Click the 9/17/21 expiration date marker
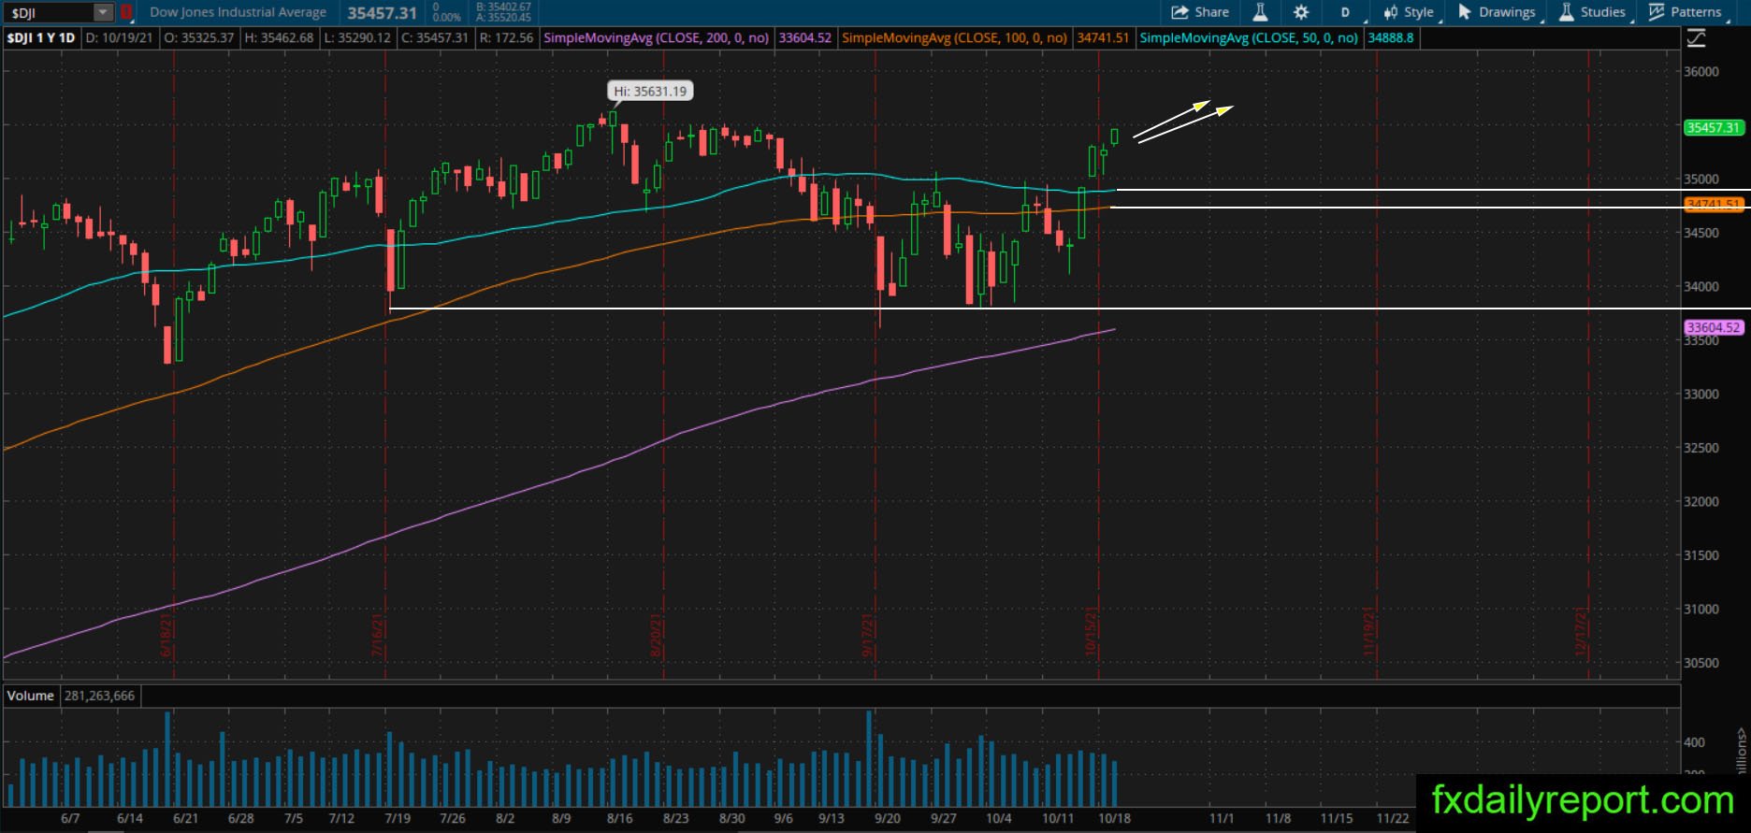 click(x=868, y=635)
